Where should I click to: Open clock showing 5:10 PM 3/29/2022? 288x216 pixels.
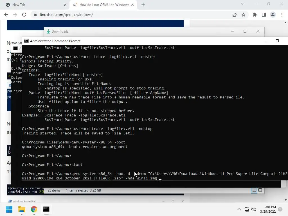click(268, 209)
